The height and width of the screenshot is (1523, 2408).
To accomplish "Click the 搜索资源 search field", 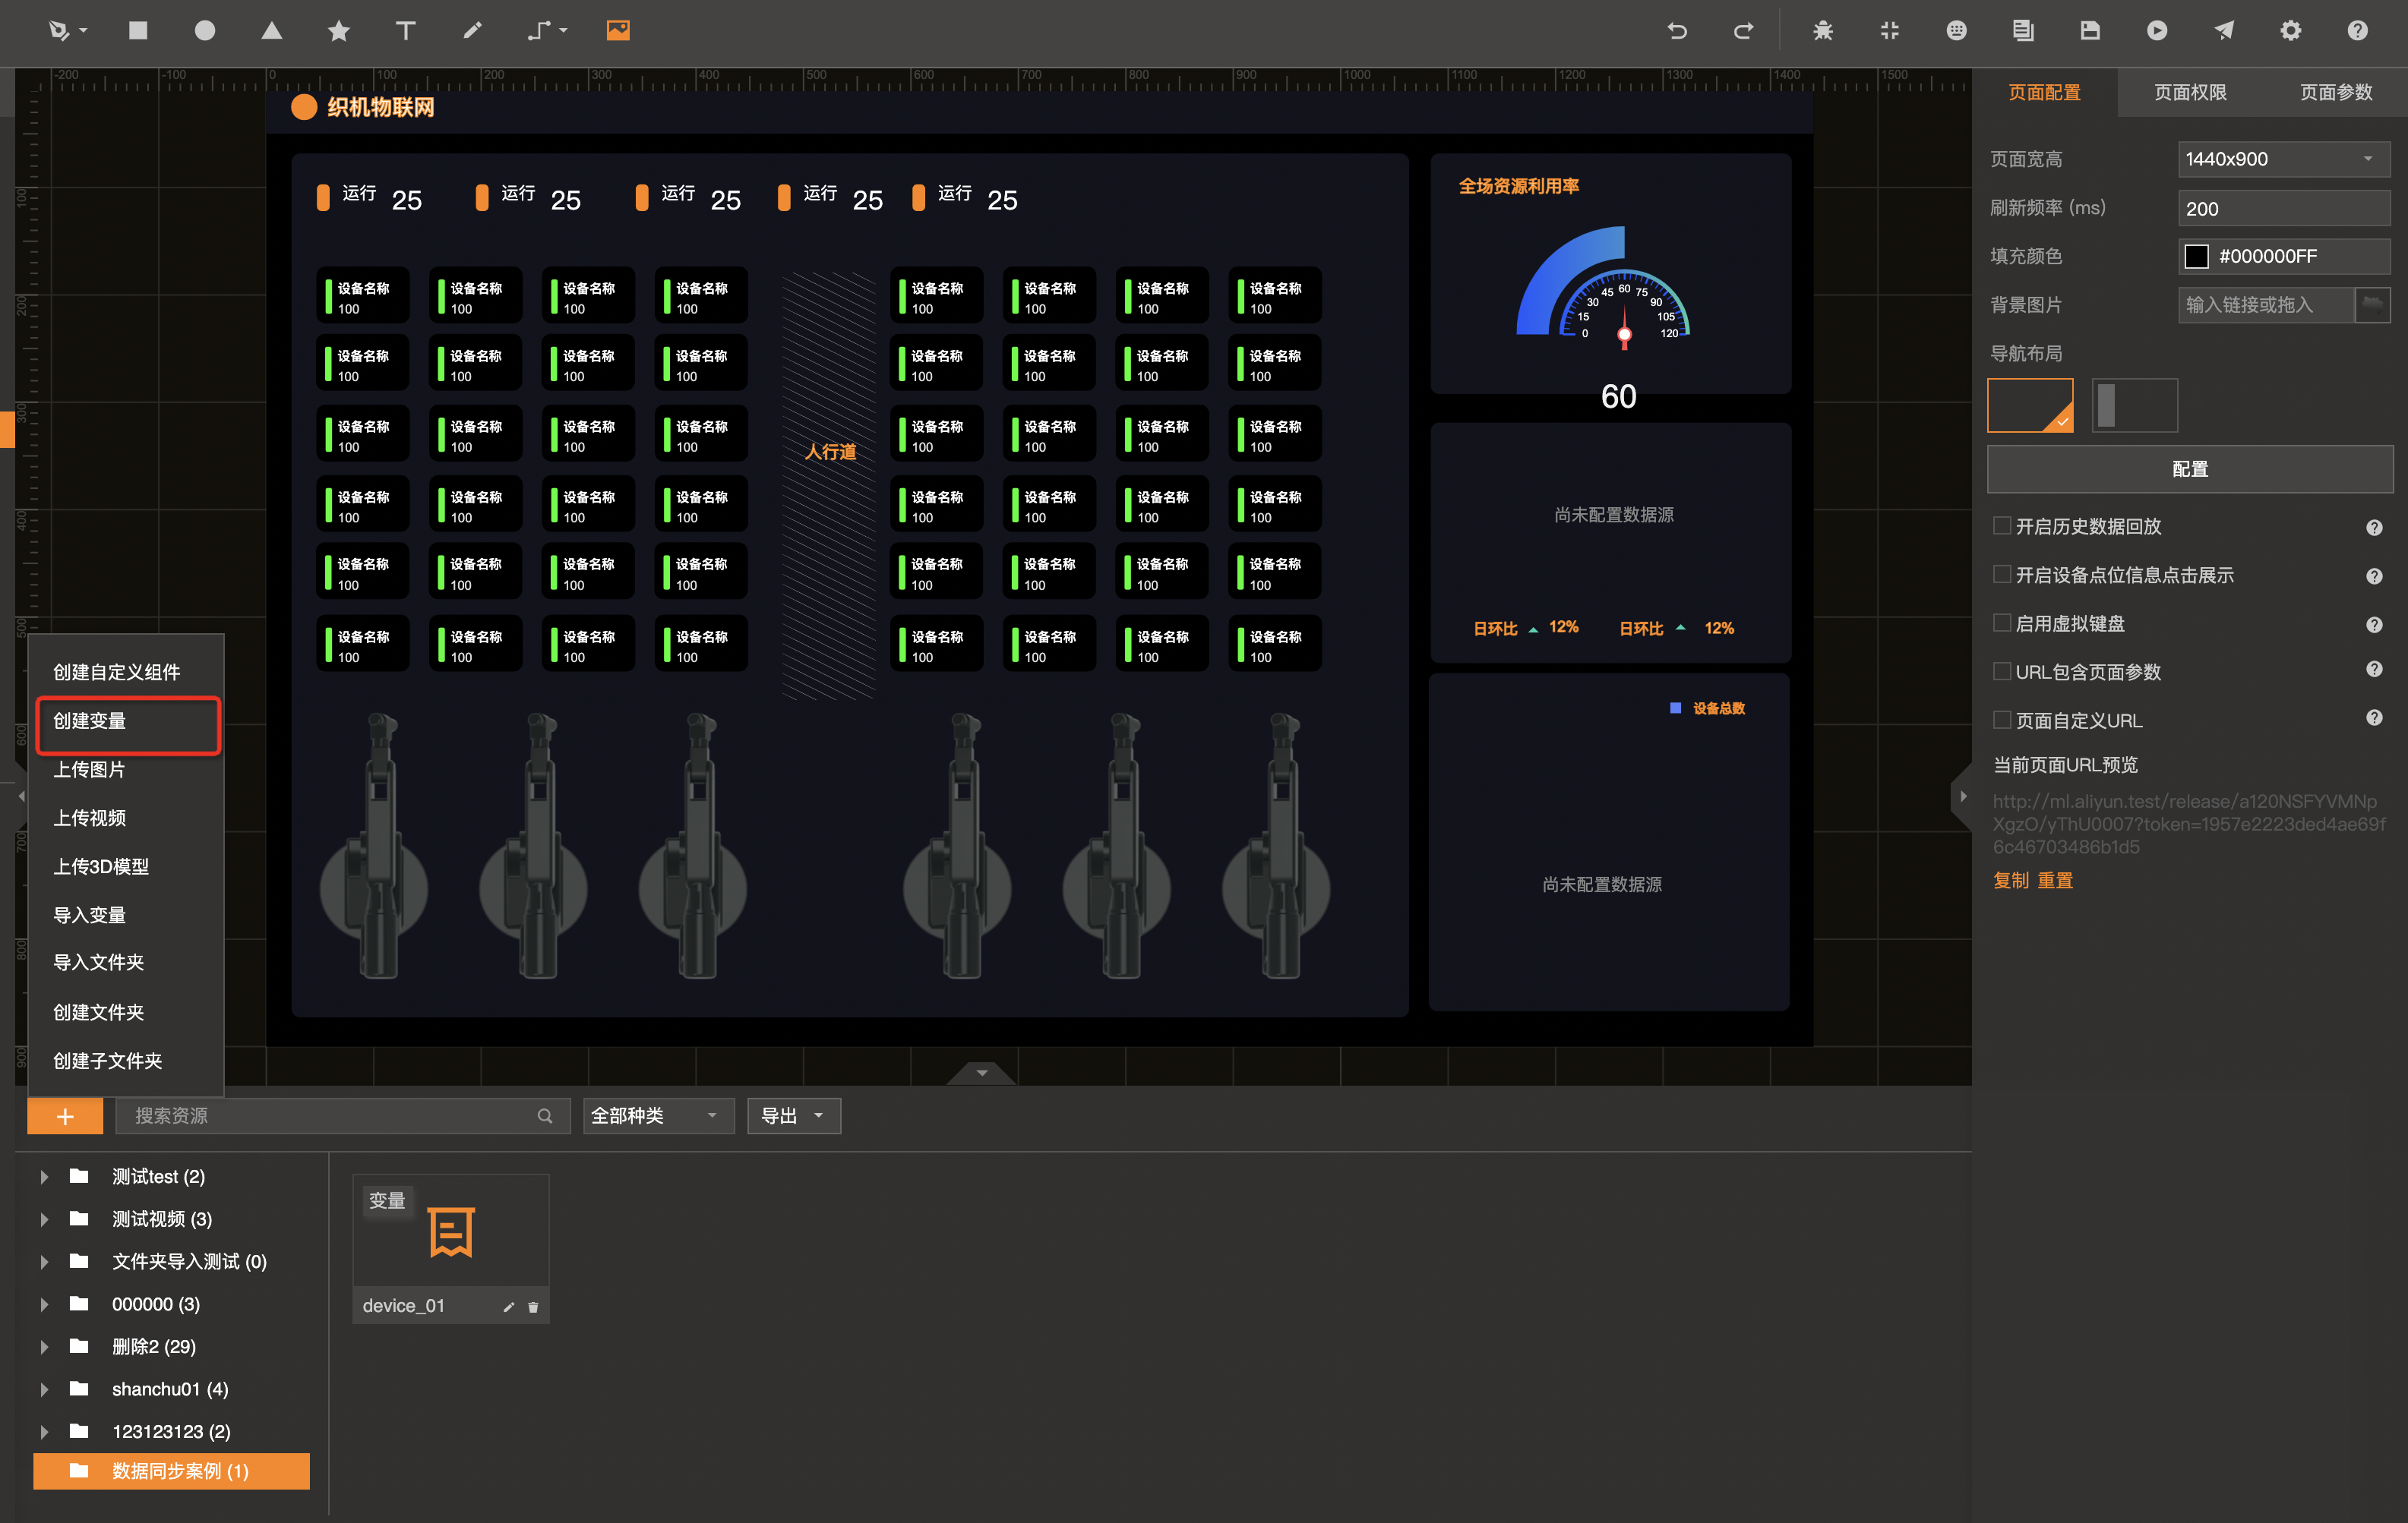I will (342, 1116).
